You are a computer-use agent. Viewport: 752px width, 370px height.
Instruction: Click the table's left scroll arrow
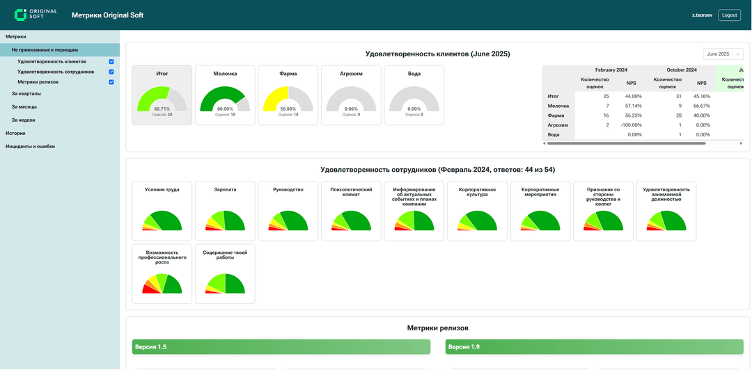point(544,143)
